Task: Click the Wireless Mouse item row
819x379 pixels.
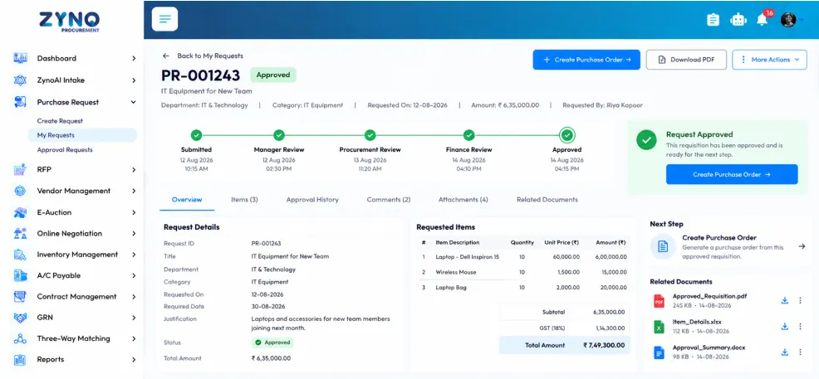Action: pos(524,272)
